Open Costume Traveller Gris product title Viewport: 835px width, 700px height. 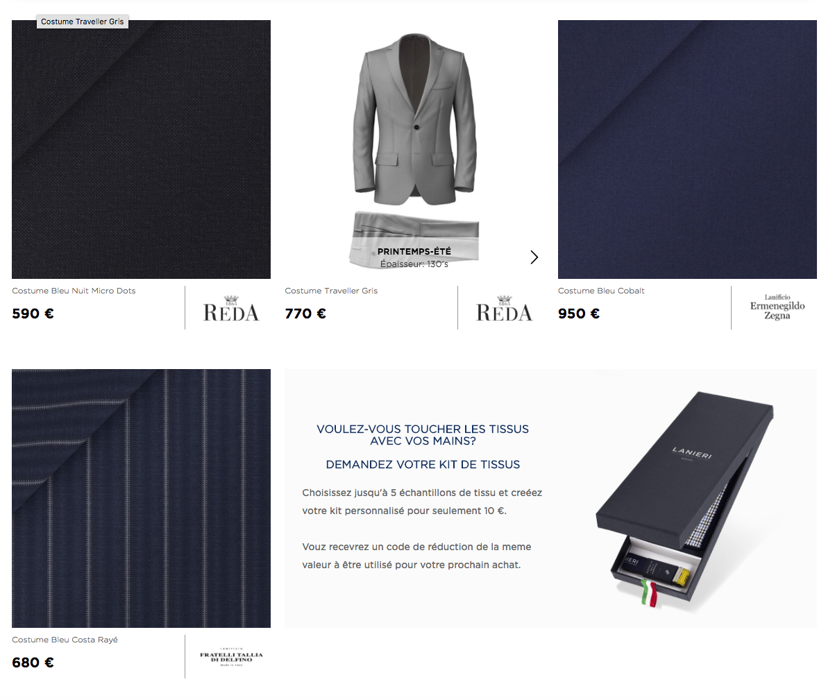[331, 291]
